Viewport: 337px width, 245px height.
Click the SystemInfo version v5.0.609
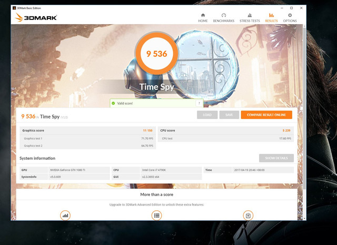tap(55, 177)
